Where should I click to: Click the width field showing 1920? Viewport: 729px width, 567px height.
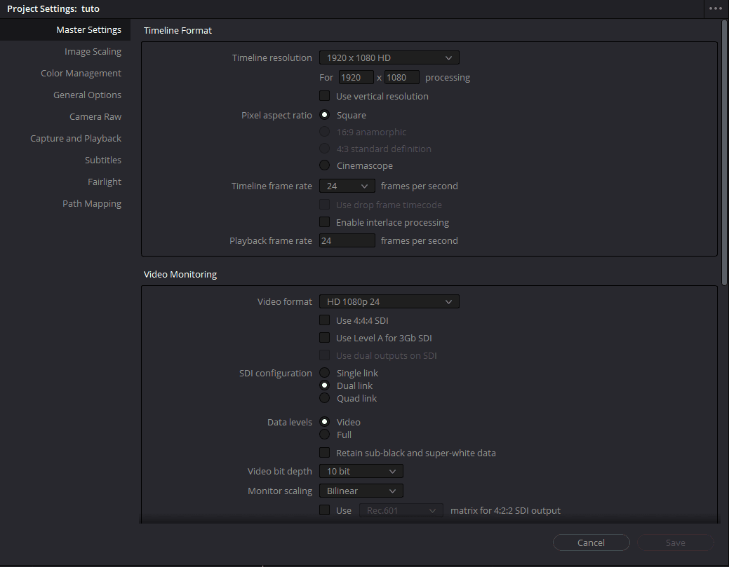coord(356,78)
